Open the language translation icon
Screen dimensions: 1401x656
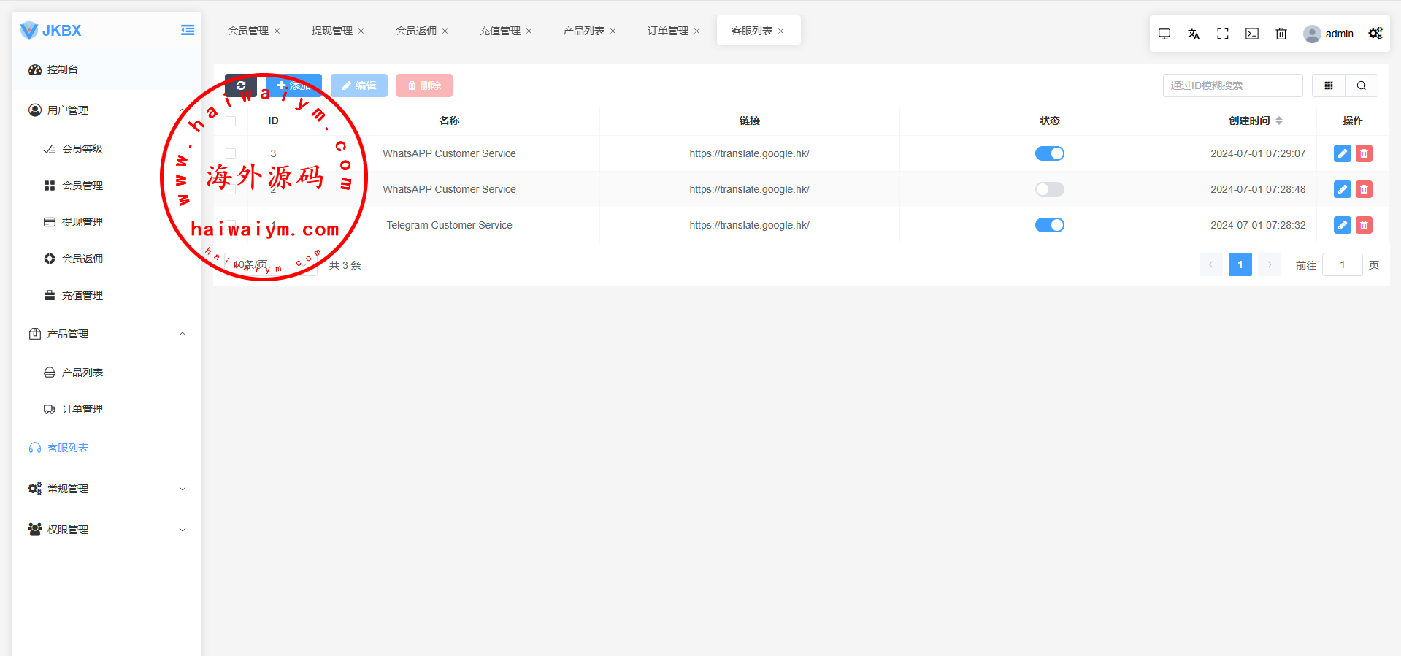pos(1194,34)
